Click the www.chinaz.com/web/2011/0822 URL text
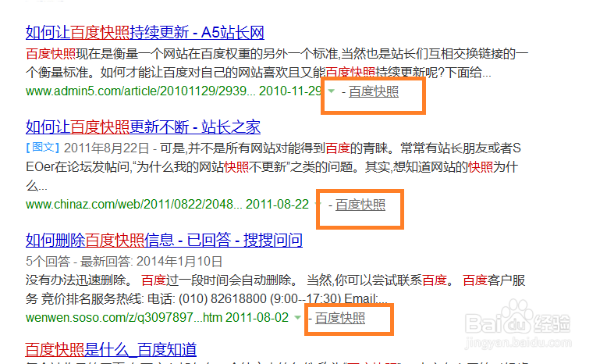Viewport: 607px width, 364px height. [134, 205]
